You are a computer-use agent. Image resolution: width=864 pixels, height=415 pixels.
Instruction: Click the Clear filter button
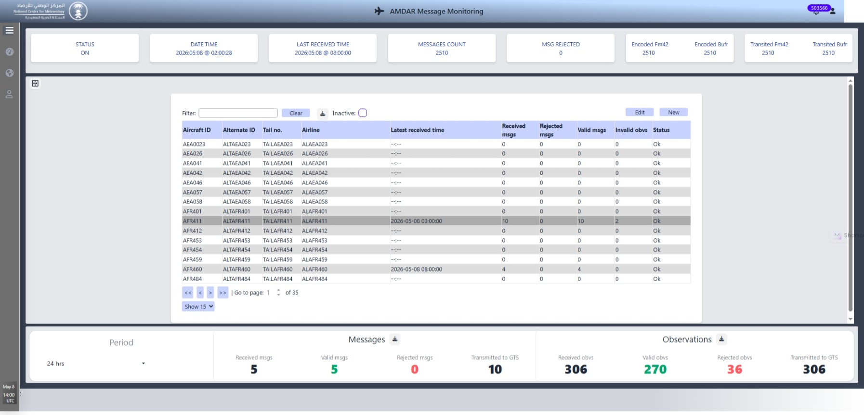pos(296,113)
